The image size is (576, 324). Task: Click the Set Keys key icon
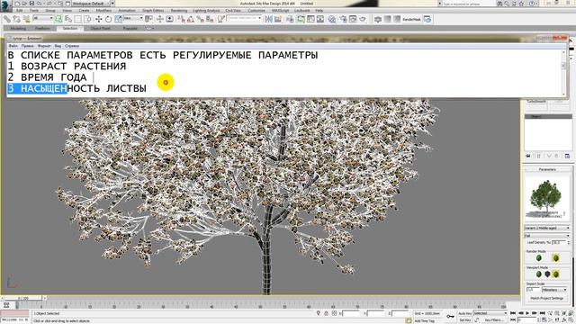click(x=450, y=316)
